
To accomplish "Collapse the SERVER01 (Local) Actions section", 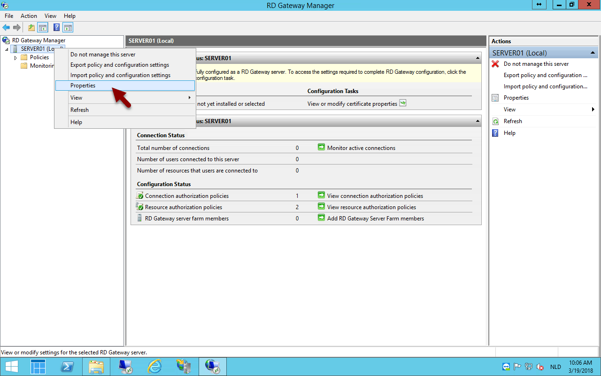I will (x=593, y=53).
